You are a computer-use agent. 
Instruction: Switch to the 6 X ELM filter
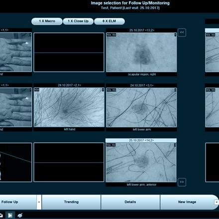[109, 21]
